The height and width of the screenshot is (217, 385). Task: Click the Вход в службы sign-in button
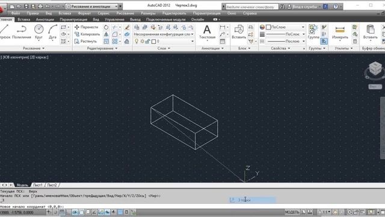[x=304, y=7]
